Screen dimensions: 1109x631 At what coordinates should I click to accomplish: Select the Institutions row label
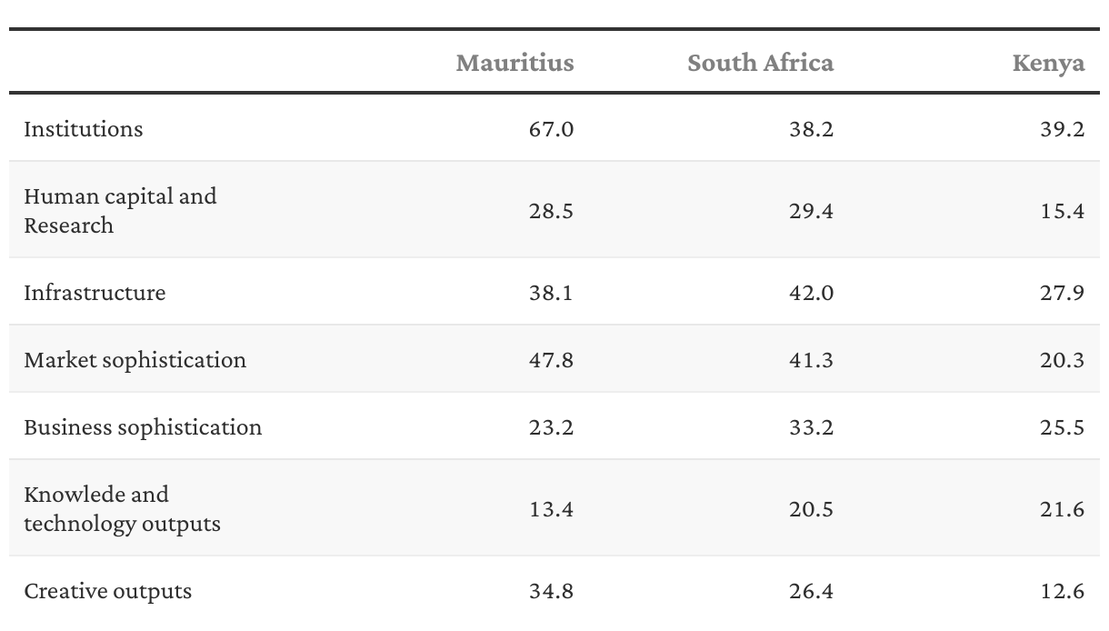pyautogui.click(x=84, y=129)
